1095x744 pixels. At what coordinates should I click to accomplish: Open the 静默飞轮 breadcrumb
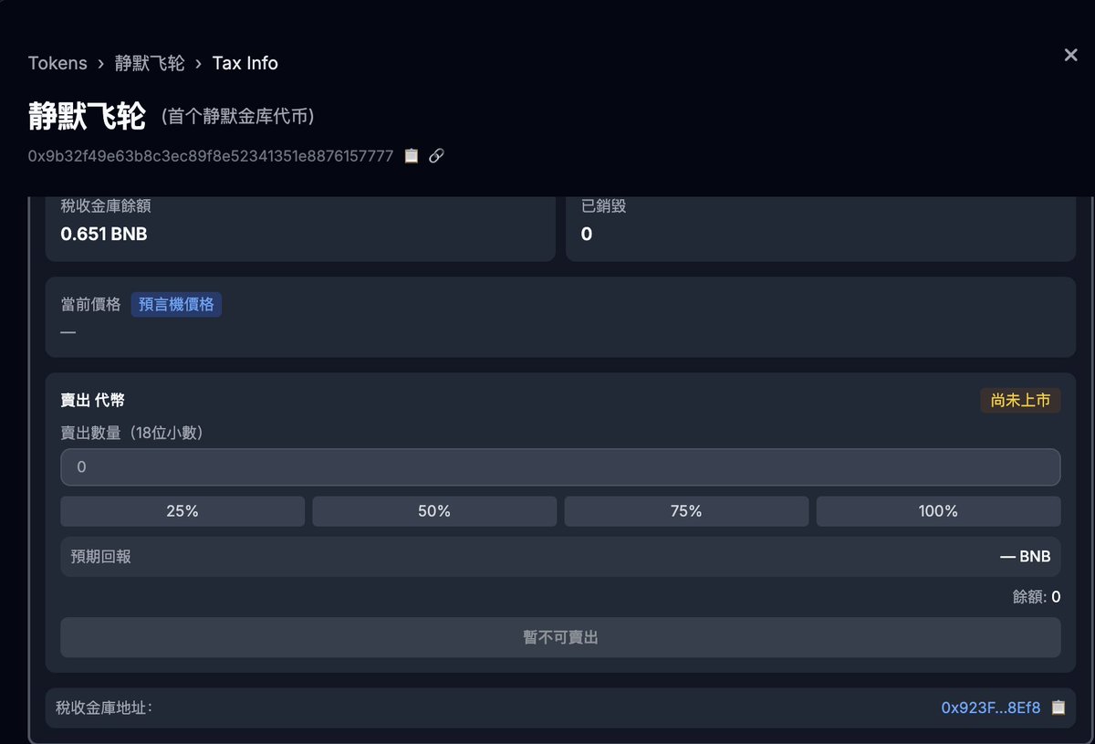(x=150, y=63)
